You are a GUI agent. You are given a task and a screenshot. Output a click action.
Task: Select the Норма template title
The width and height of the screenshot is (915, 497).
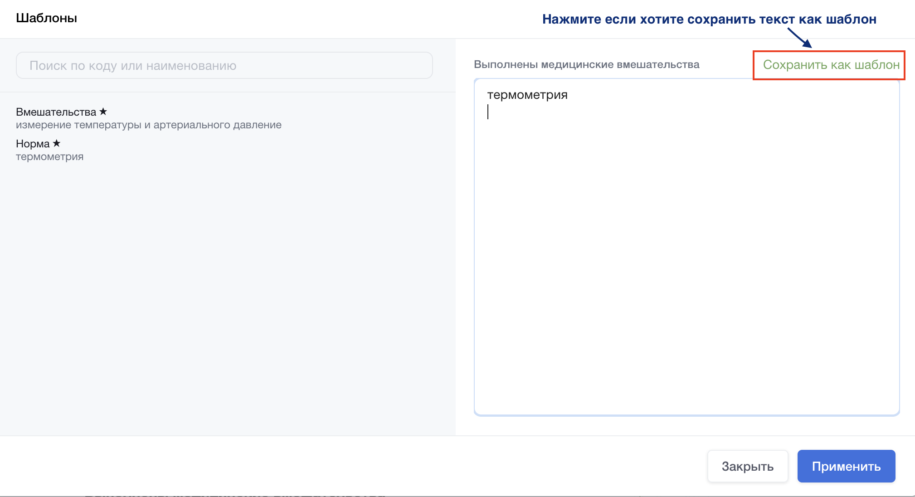[x=33, y=144]
